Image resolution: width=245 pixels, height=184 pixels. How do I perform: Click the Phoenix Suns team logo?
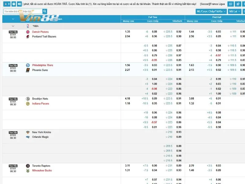pyautogui.click(x=28, y=70)
